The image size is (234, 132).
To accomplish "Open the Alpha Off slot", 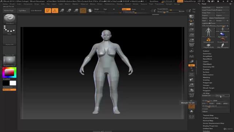I will tap(10, 40).
